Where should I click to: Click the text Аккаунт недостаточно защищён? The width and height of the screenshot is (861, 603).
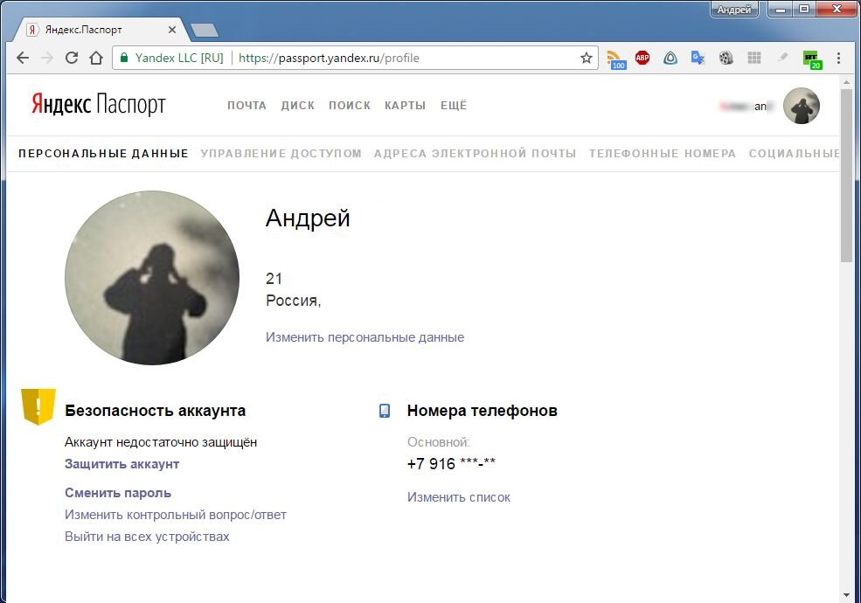[160, 442]
